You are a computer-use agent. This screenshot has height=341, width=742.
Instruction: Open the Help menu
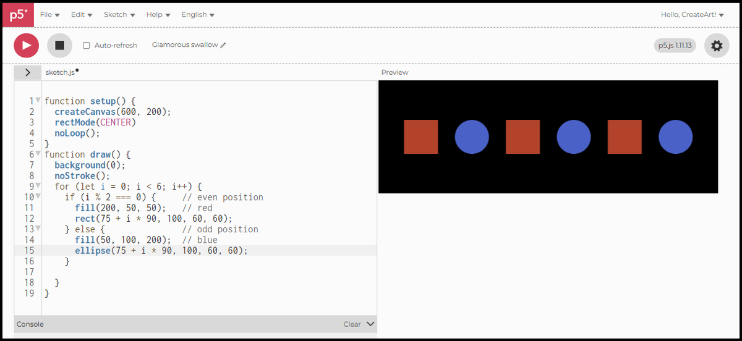click(x=158, y=14)
